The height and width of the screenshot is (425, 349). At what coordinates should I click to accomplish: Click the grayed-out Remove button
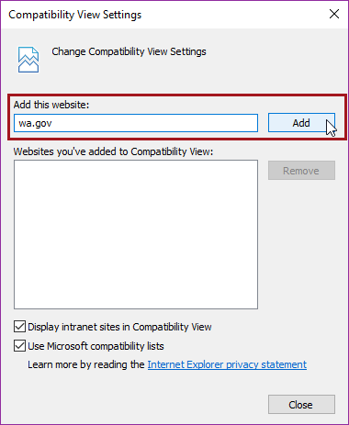click(x=301, y=171)
